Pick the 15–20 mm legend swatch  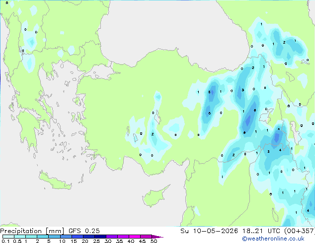(x=78, y=237)
